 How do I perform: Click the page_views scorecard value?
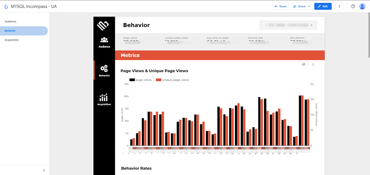pos(131,42)
